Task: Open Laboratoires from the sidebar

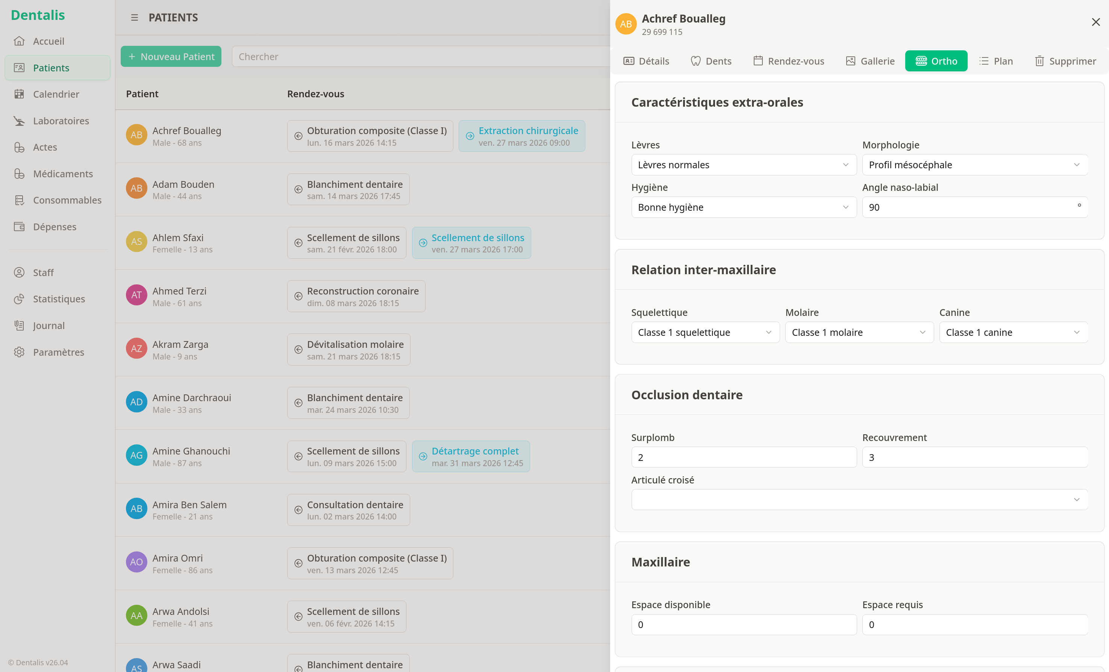Action: tap(60, 121)
